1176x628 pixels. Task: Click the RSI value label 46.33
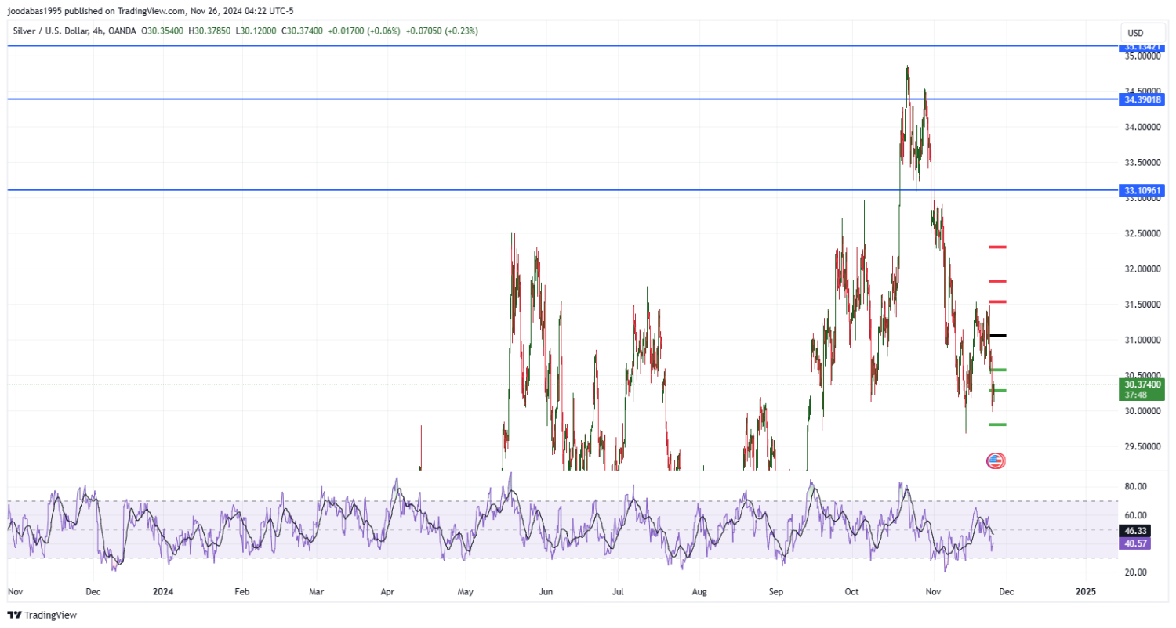click(1135, 532)
